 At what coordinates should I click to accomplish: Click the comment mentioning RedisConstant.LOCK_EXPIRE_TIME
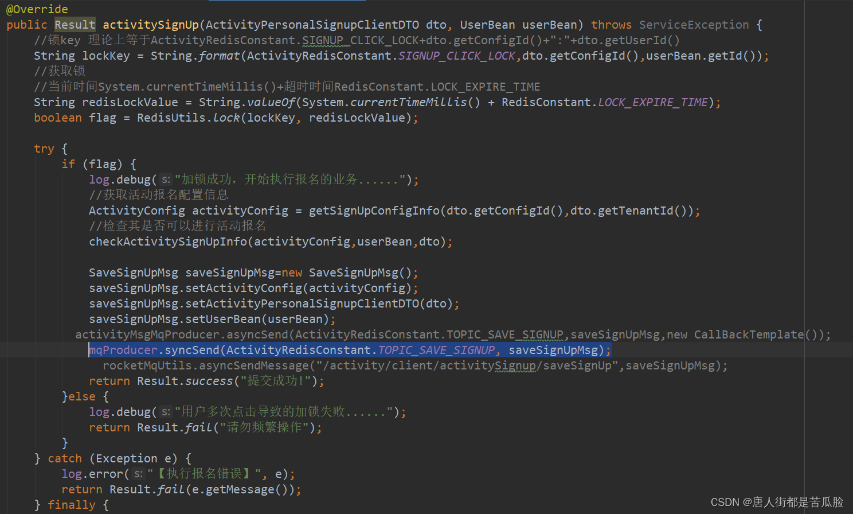pos(287,87)
